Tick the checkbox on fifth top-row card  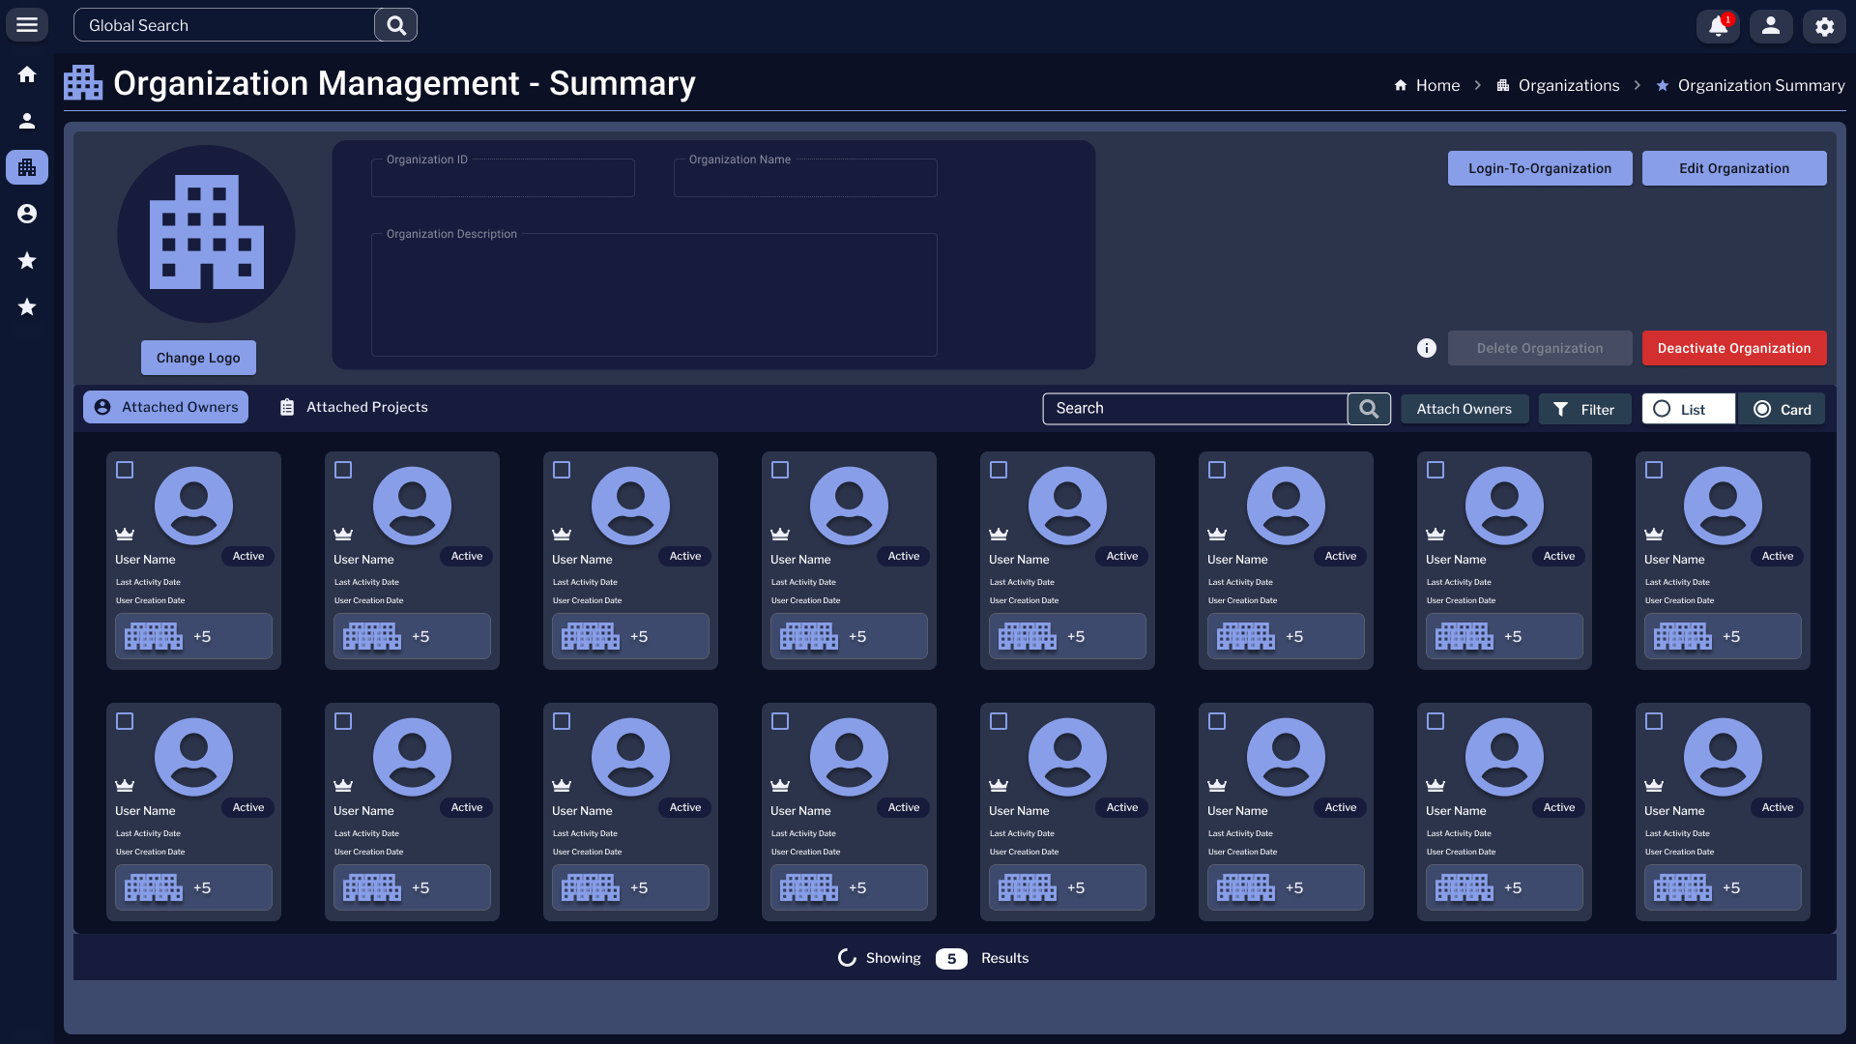coord(999,470)
